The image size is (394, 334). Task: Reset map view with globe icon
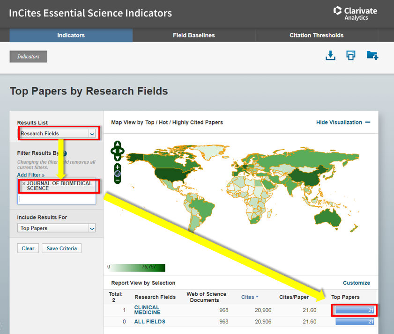pyautogui.click(x=117, y=174)
